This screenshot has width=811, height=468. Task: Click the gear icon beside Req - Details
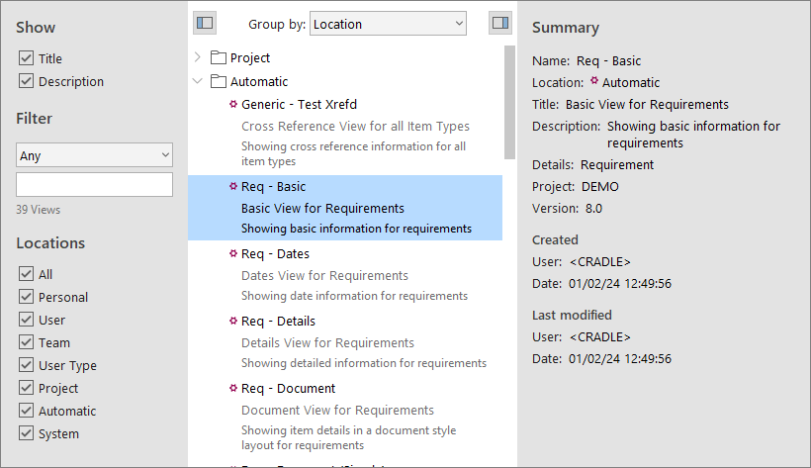click(x=233, y=321)
